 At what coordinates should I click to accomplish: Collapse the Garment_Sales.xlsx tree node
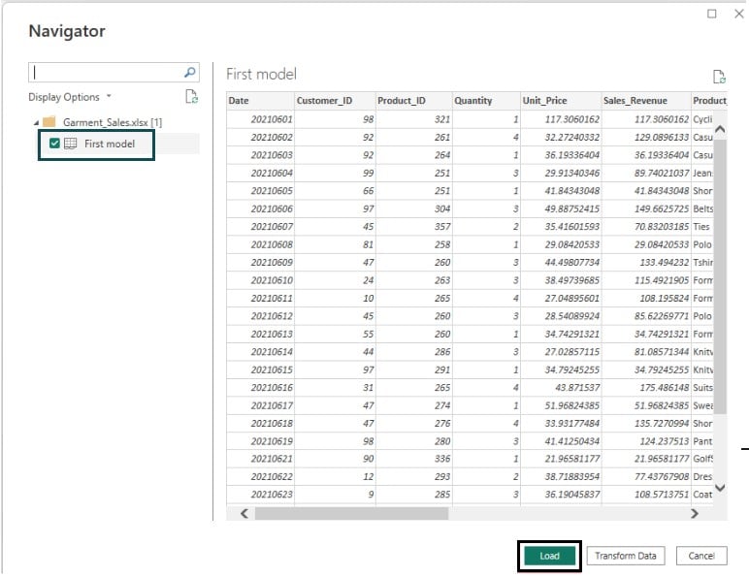coord(36,122)
